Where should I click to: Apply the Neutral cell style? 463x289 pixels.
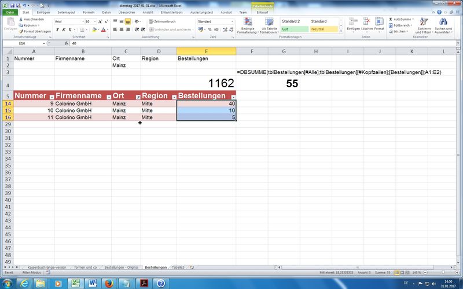324,29
